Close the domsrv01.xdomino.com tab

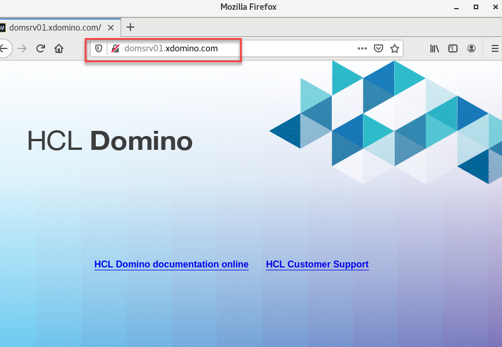tap(111, 28)
